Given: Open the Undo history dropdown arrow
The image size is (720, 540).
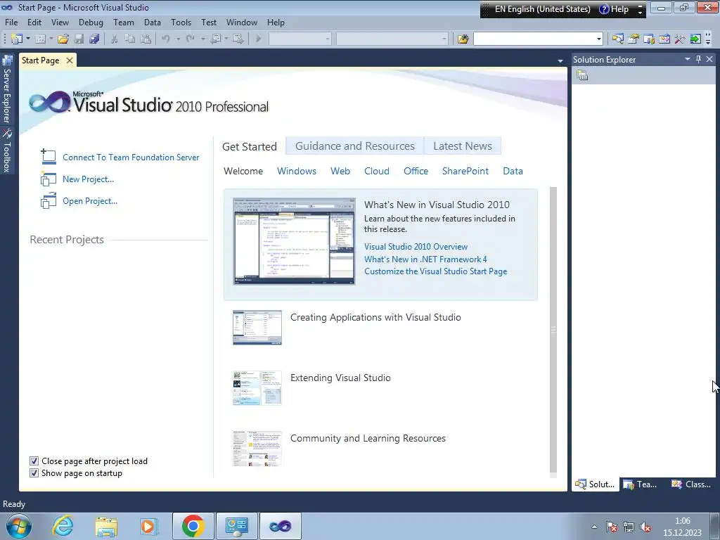Looking at the screenshot, I should [x=178, y=39].
